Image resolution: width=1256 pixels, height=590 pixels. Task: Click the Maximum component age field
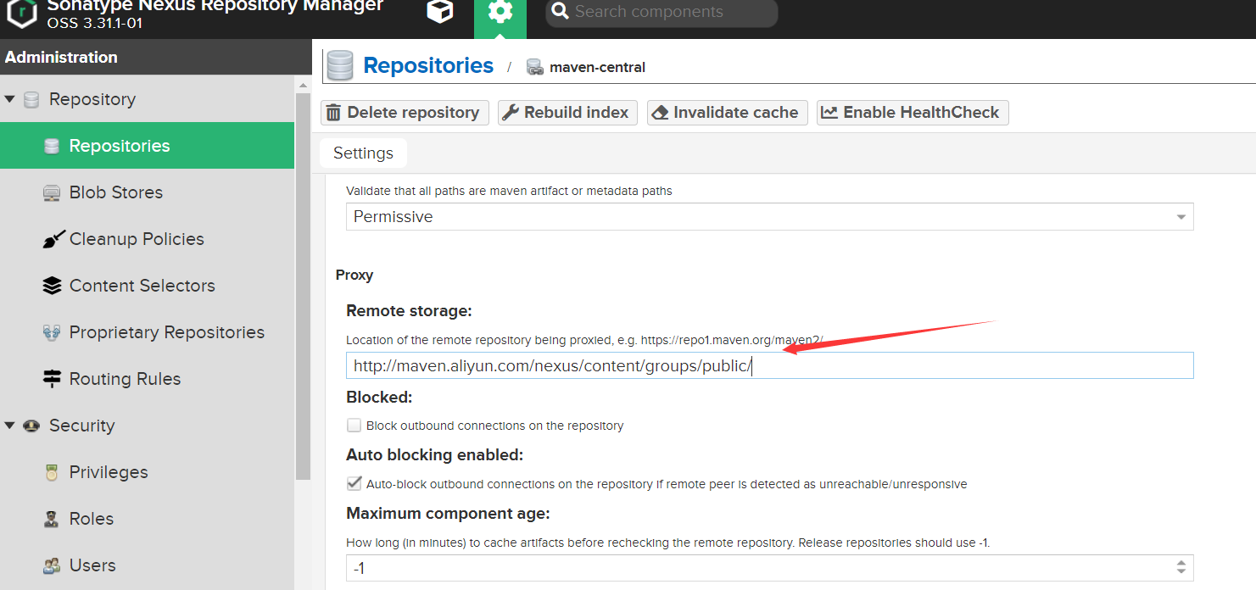759,568
